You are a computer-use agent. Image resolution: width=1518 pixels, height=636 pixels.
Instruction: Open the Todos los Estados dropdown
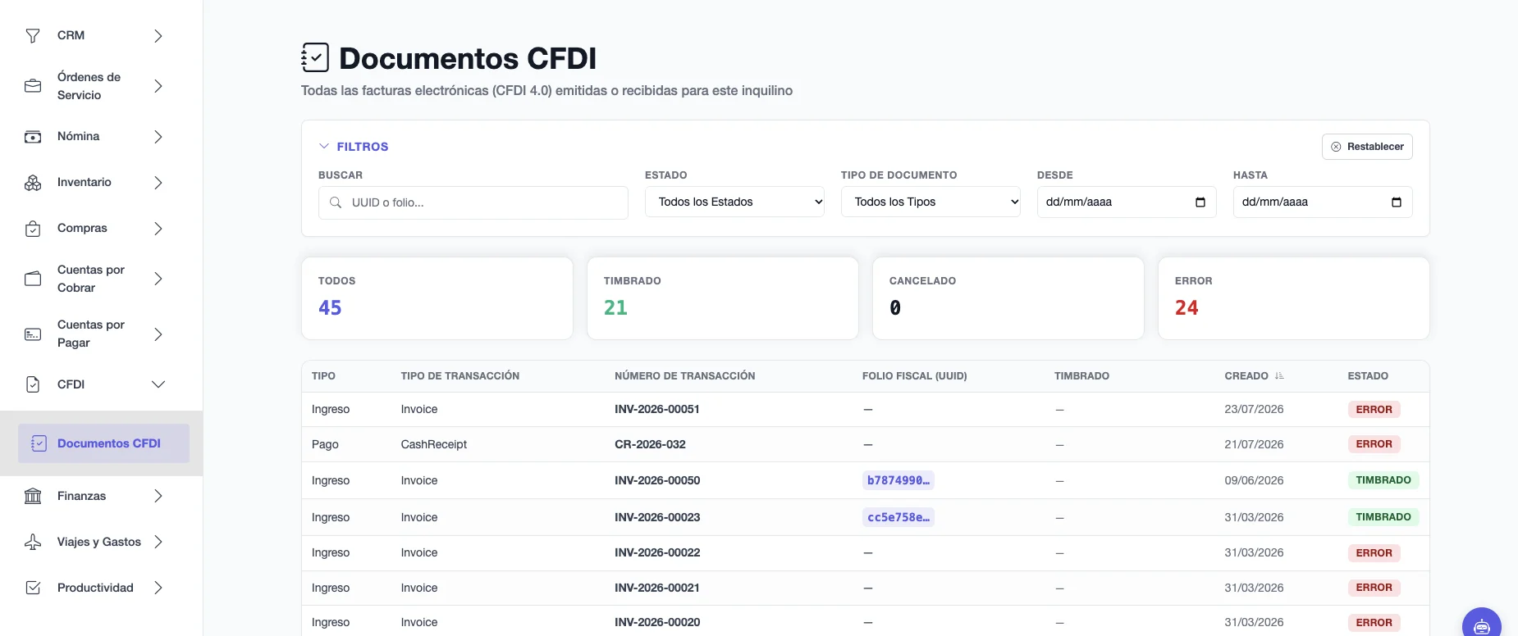click(734, 202)
